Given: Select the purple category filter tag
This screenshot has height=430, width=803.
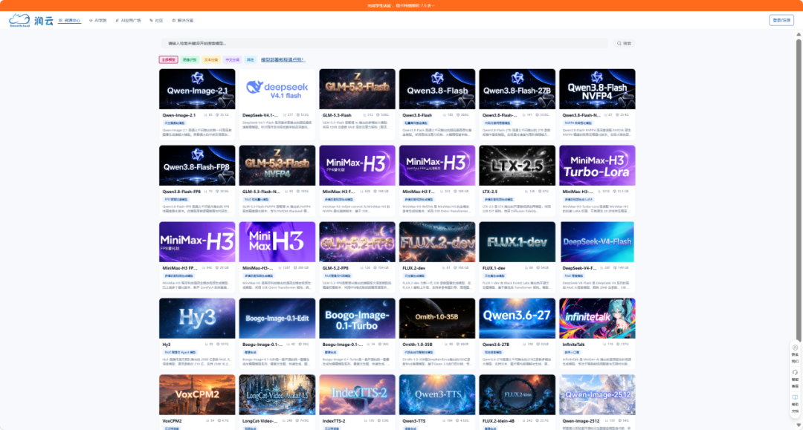Looking at the screenshot, I should click(233, 60).
